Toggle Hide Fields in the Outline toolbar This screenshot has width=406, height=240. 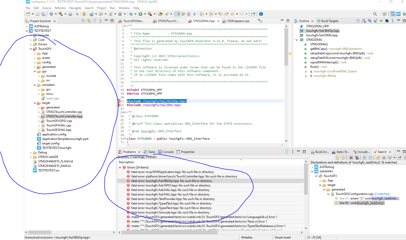pyautogui.click(x=370, y=21)
